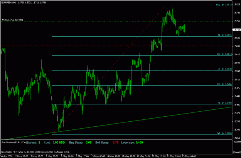The image size is (241, 158).
Task: Click the SO @ 1.5549 level label
Action: click(224, 69)
